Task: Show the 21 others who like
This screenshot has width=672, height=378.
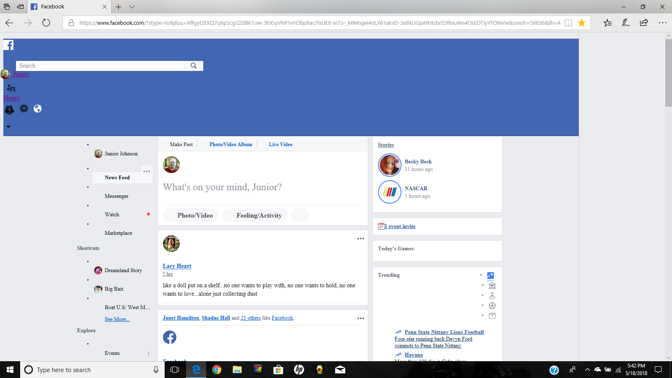Action: [x=251, y=318]
